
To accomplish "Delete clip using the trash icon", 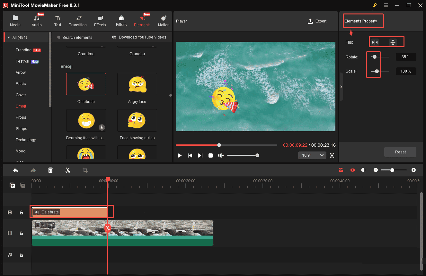I will coord(50,170).
